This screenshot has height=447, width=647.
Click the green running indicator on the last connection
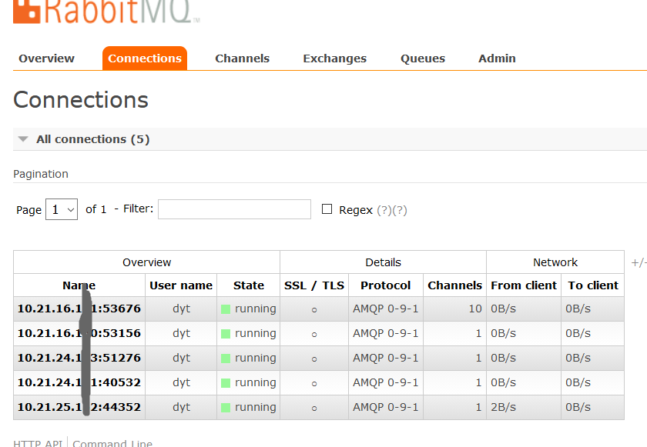coord(227,407)
